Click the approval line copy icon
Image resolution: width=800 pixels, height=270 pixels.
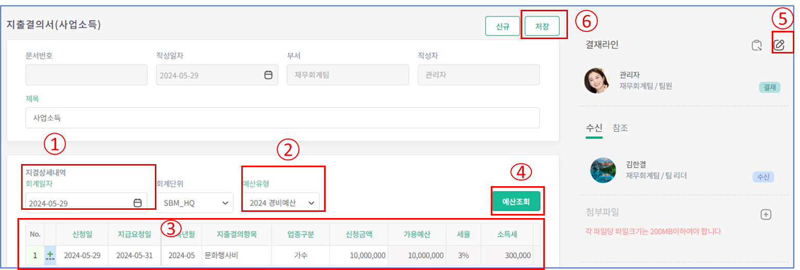[x=756, y=45]
